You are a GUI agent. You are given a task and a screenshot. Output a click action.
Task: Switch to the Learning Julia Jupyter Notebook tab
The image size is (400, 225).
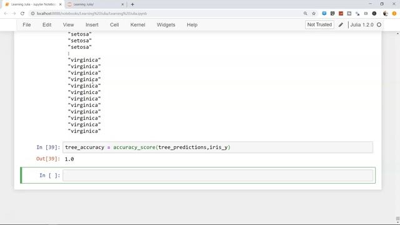[x=33, y=4]
